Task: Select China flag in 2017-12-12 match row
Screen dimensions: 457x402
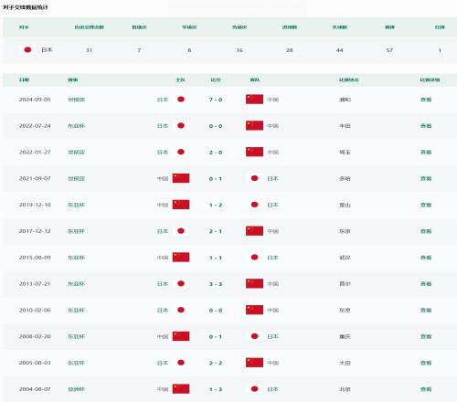Action: 254,231
